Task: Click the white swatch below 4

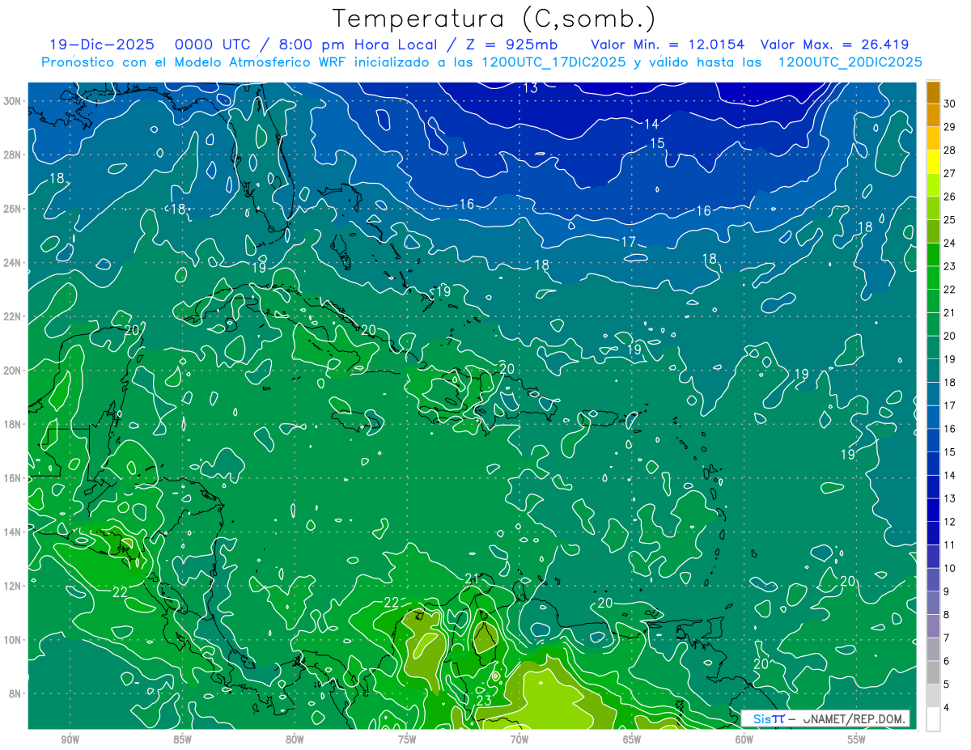Action: tap(933, 719)
